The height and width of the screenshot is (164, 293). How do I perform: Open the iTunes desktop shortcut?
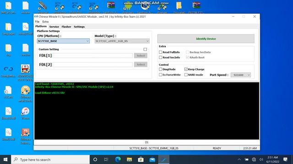[x=26, y=113]
